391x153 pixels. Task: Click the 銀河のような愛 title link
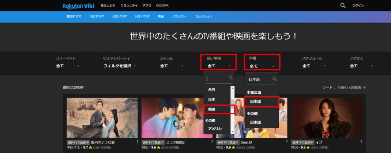tap(103, 142)
